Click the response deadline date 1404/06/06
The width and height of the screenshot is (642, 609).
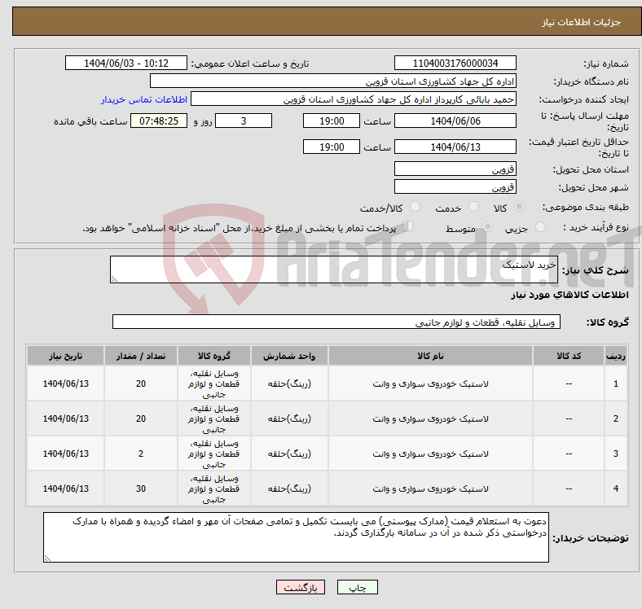[455, 120]
